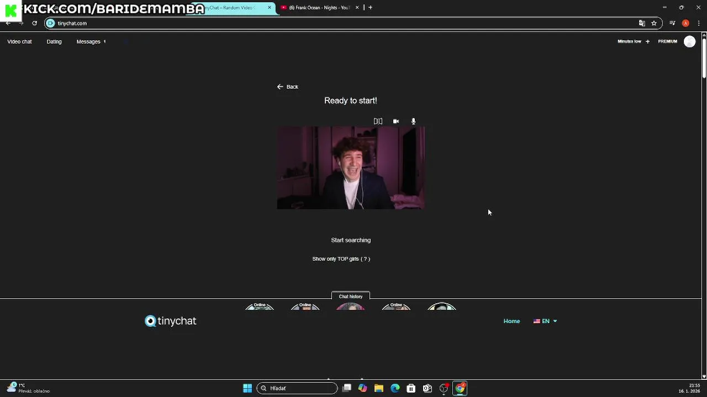Reload the page with the refresh icon

34,23
